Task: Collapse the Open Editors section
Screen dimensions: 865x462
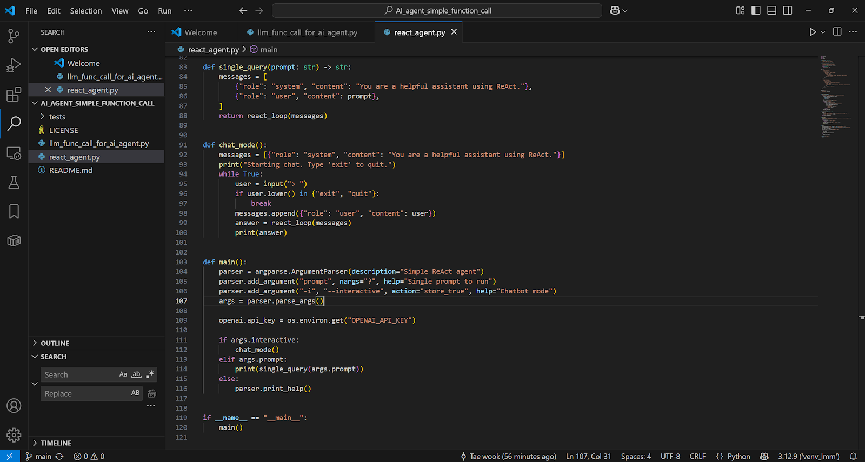Action: (35, 49)
